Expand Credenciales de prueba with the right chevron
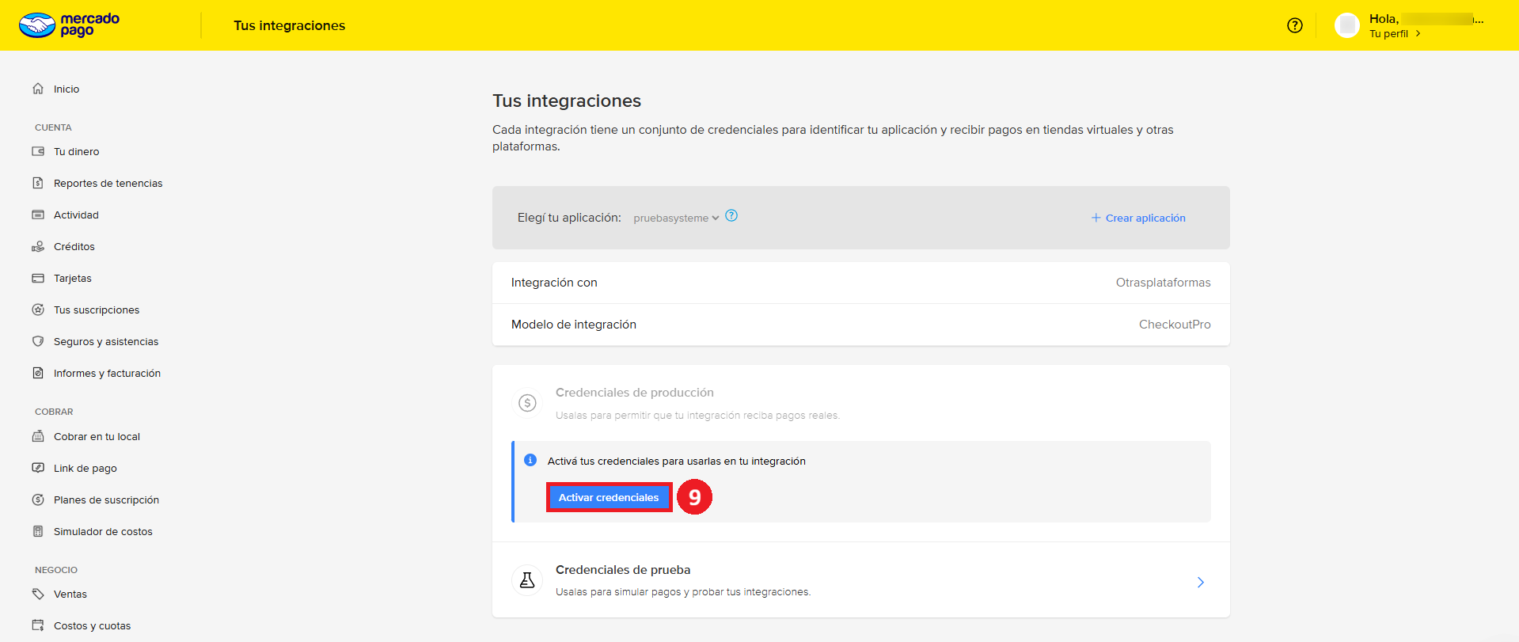This screenshot has width=1519, height=642. click(1201, 582)
